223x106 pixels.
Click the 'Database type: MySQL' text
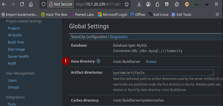point(130,46)
